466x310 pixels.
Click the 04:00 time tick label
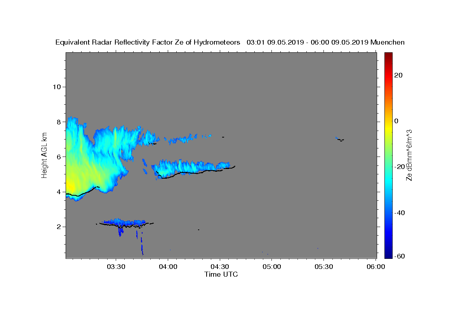click(168, 267)
